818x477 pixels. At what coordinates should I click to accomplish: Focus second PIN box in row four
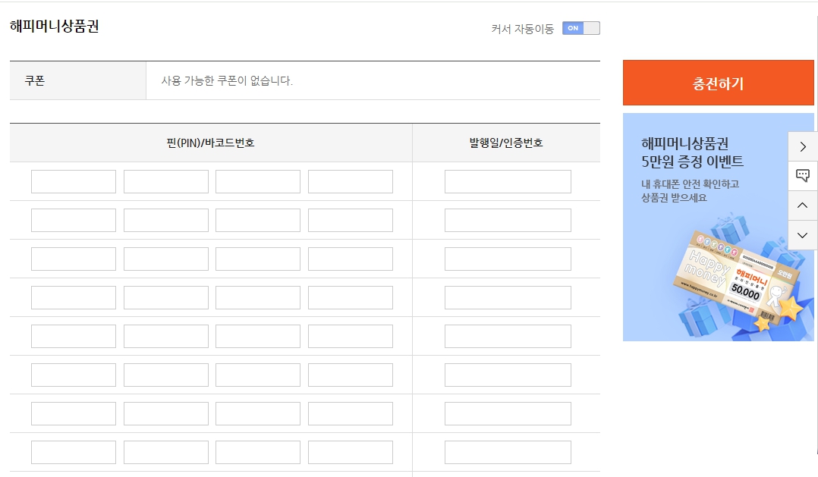pos(166,298)
